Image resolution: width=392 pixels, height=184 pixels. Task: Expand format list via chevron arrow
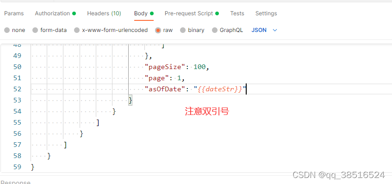click(x=275, y=30)
